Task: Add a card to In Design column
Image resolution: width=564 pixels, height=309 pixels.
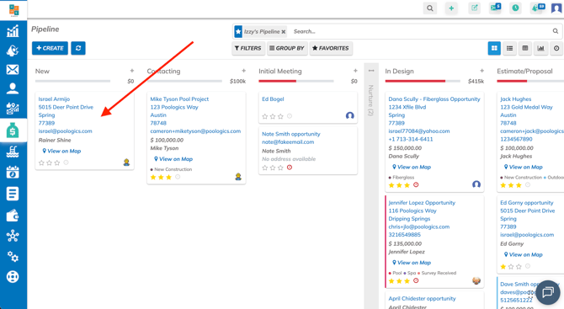Action: (x=482, y=71)
